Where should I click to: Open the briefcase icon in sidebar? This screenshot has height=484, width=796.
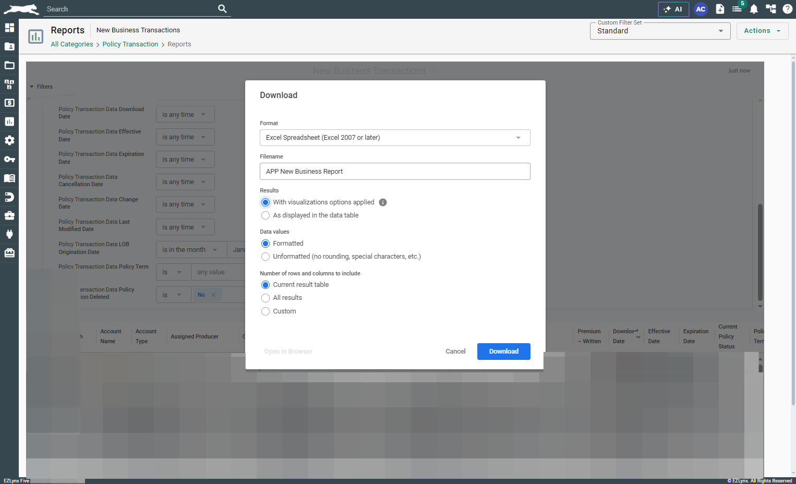9,215
